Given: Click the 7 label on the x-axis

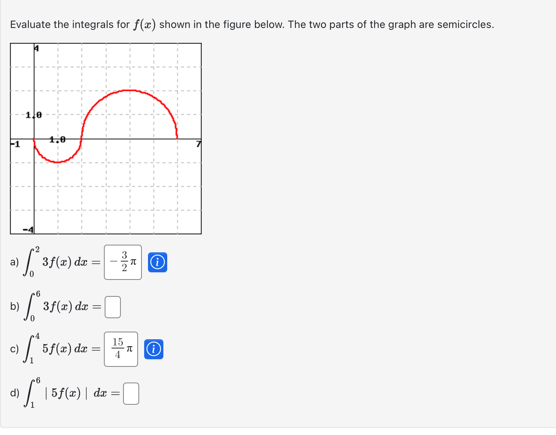Looking at the screenshot, I should click(x=199, y=144).
